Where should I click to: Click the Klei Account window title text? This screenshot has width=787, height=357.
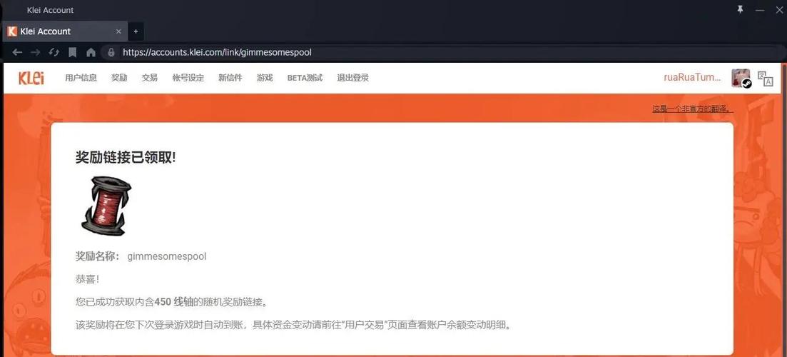click(x=50, y=9)
